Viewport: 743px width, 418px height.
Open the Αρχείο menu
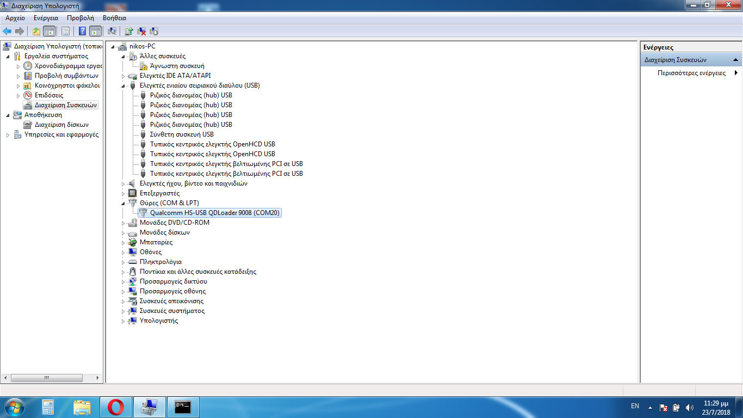[15, 18]
